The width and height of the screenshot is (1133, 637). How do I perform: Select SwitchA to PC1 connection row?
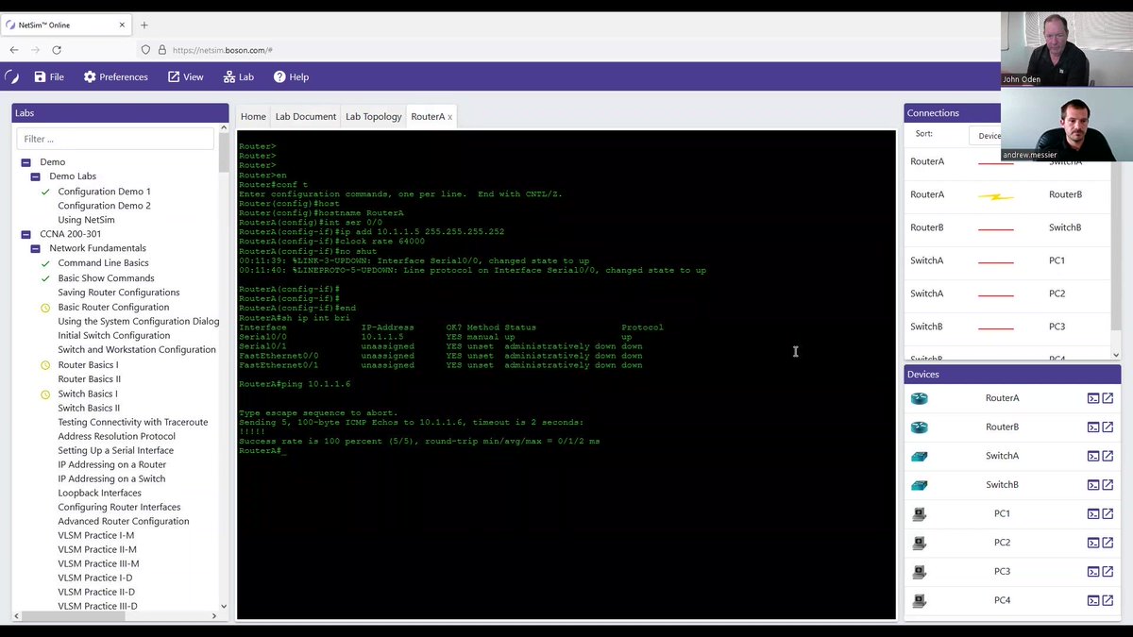click(1007, 260)
